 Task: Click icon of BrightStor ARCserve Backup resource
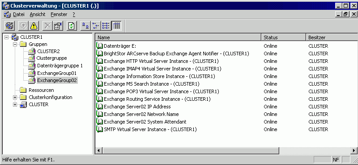pyautogui.click(x=100, y=54)
